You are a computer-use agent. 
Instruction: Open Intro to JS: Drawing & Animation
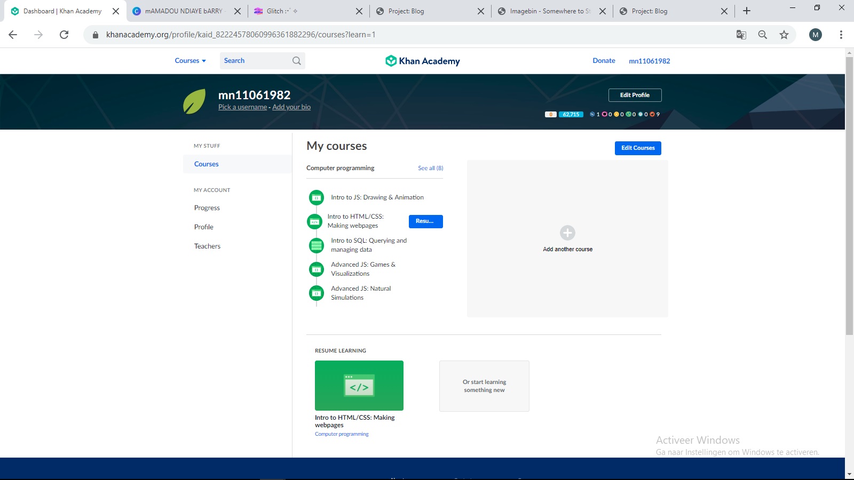click(x=377, y=197)
